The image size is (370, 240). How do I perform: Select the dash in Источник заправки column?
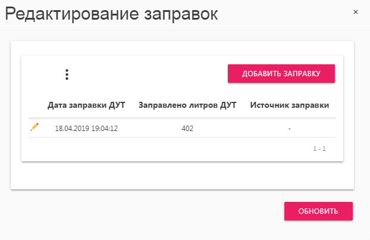pyautogui.click(x=290, y=129)
